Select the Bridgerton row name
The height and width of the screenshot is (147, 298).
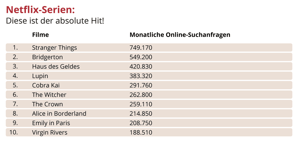(47, 57)
